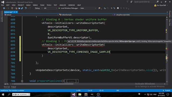This screenshot has width=172, height=97.
Task: Open the x64 platform dropdown
Action: point(50,8)
